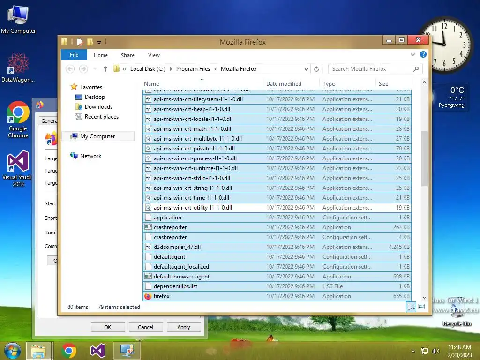
Task: Select Desktop in navigation pane
Action: point(95,97)
